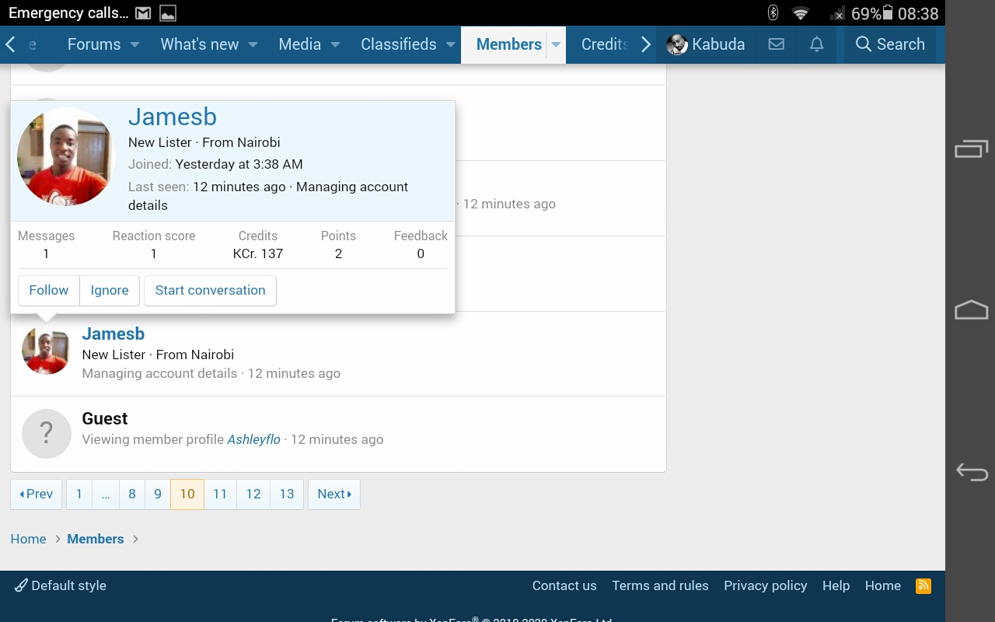Viewport: 995px width, 622px height.
Task: Go to page 11 of members
Action: 220,494
